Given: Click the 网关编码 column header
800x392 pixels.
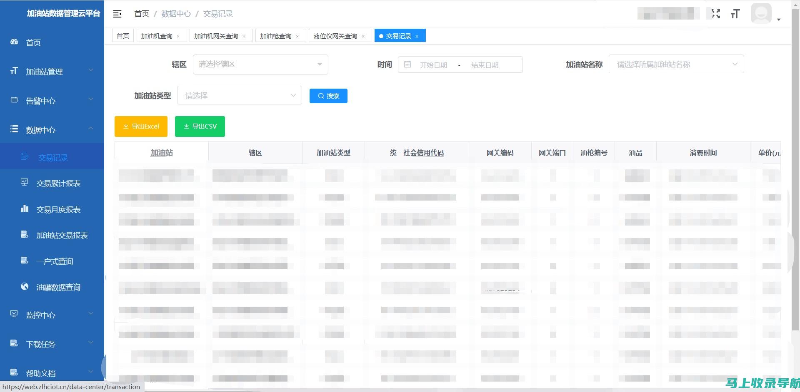Looking at the screenshot, I should tap(500, 153).
